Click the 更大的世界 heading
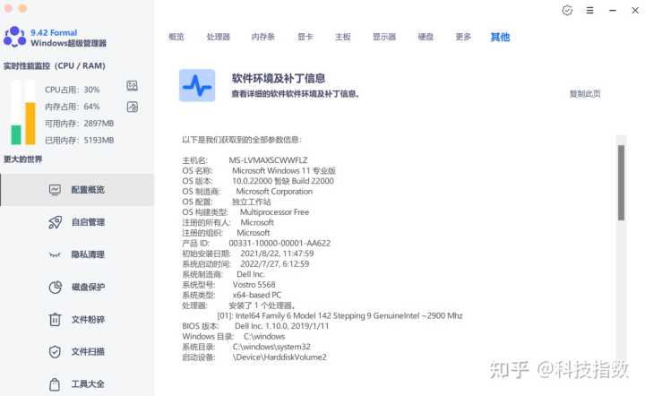This screenshot has height=396, width=645. pos(23,159)
